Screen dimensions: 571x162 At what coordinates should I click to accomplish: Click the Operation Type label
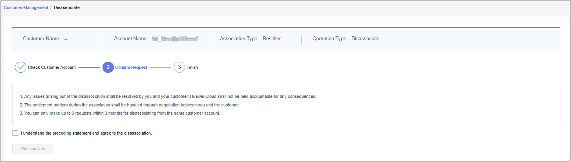click(329, 39)
